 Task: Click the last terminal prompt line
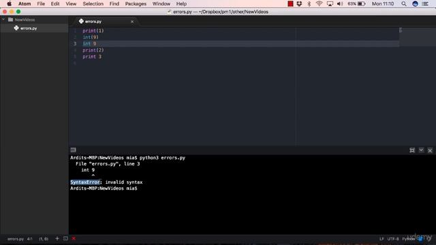[104, 189]
